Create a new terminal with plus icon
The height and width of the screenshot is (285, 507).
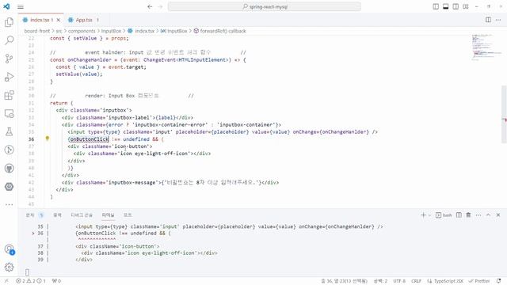coord(423,215)
